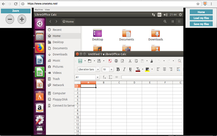Launch Firefox from the Ubuntu dock

tap(40, 48)
